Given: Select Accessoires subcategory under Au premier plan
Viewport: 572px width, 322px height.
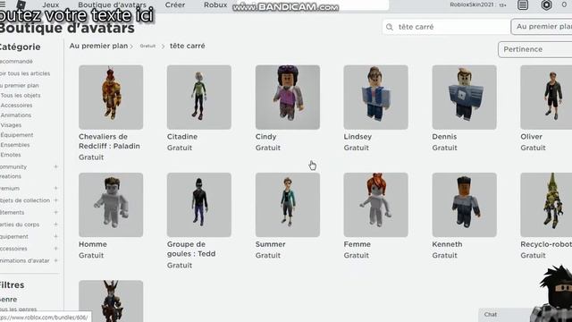Looking at the screenshot, I should [16, 106].
